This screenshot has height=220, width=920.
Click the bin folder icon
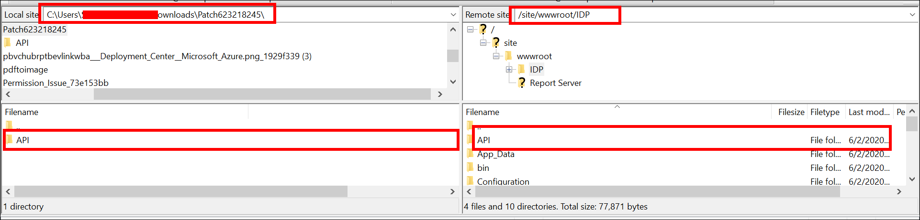pos(470,168)
